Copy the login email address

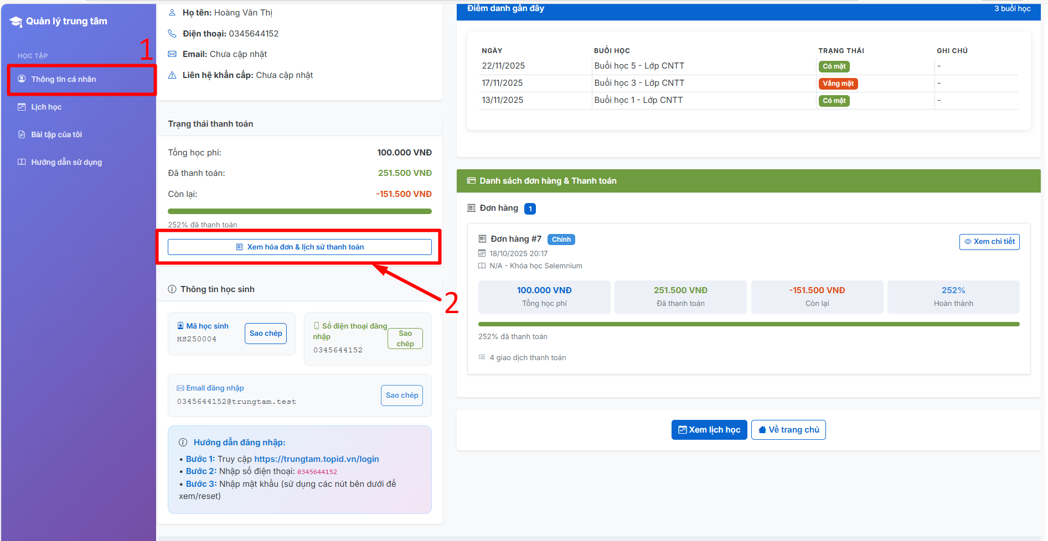pyautogui.click(x=401, y=396)
